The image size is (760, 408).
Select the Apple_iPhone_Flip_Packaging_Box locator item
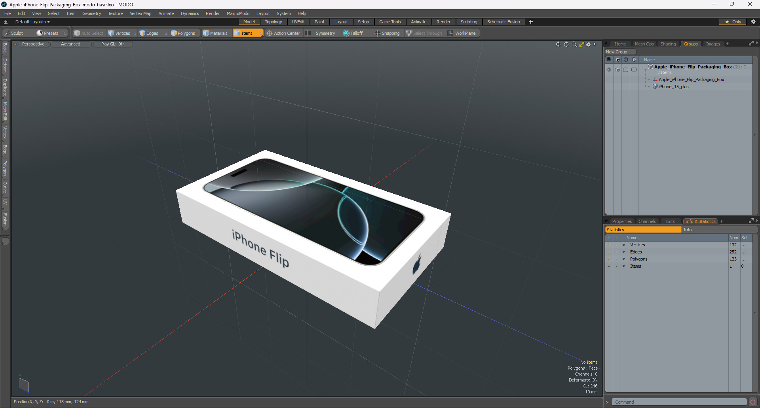[691, 79]
